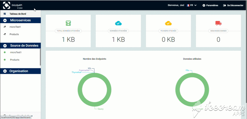
Task: Click GrizzlyAPI product name text
Action: click(17, 5)
